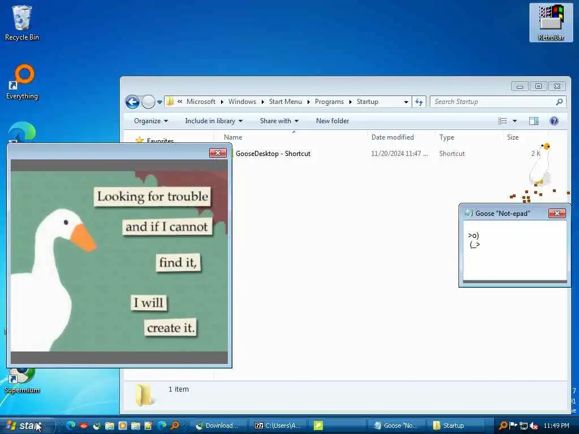Click the red lips quick launch icon

84,426
